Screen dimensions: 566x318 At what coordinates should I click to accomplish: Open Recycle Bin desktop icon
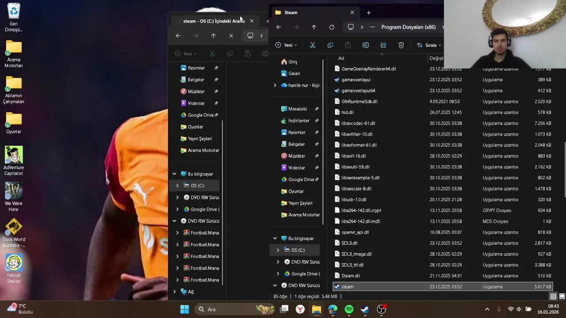tap(14, 18)
